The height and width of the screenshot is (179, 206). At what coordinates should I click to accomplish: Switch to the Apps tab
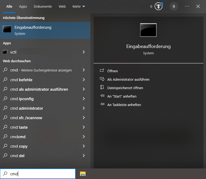point(23,6)
